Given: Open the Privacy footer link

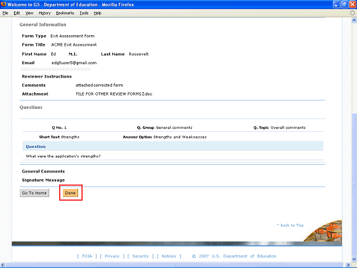Looking at the screenshot, I should (112, 256).
